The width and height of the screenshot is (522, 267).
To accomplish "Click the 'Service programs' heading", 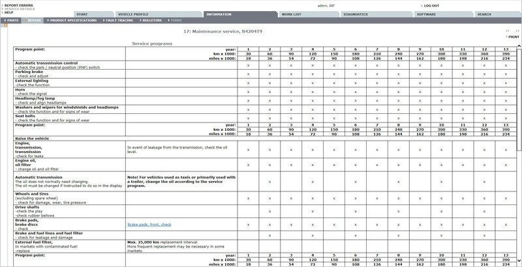I will 152,44.
